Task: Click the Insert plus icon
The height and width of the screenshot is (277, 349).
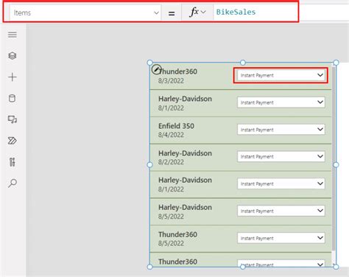Action: (13, 77)
